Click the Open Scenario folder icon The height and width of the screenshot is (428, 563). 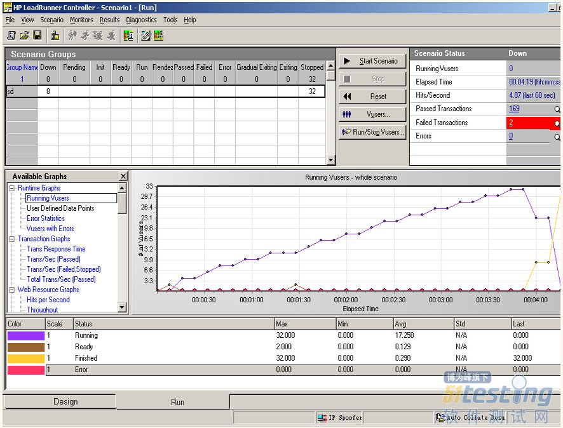[24, 36]
